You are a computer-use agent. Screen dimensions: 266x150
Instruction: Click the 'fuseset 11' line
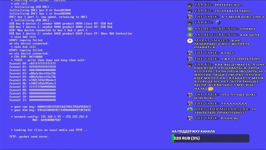pyautogui.click(x=32, y=100)
